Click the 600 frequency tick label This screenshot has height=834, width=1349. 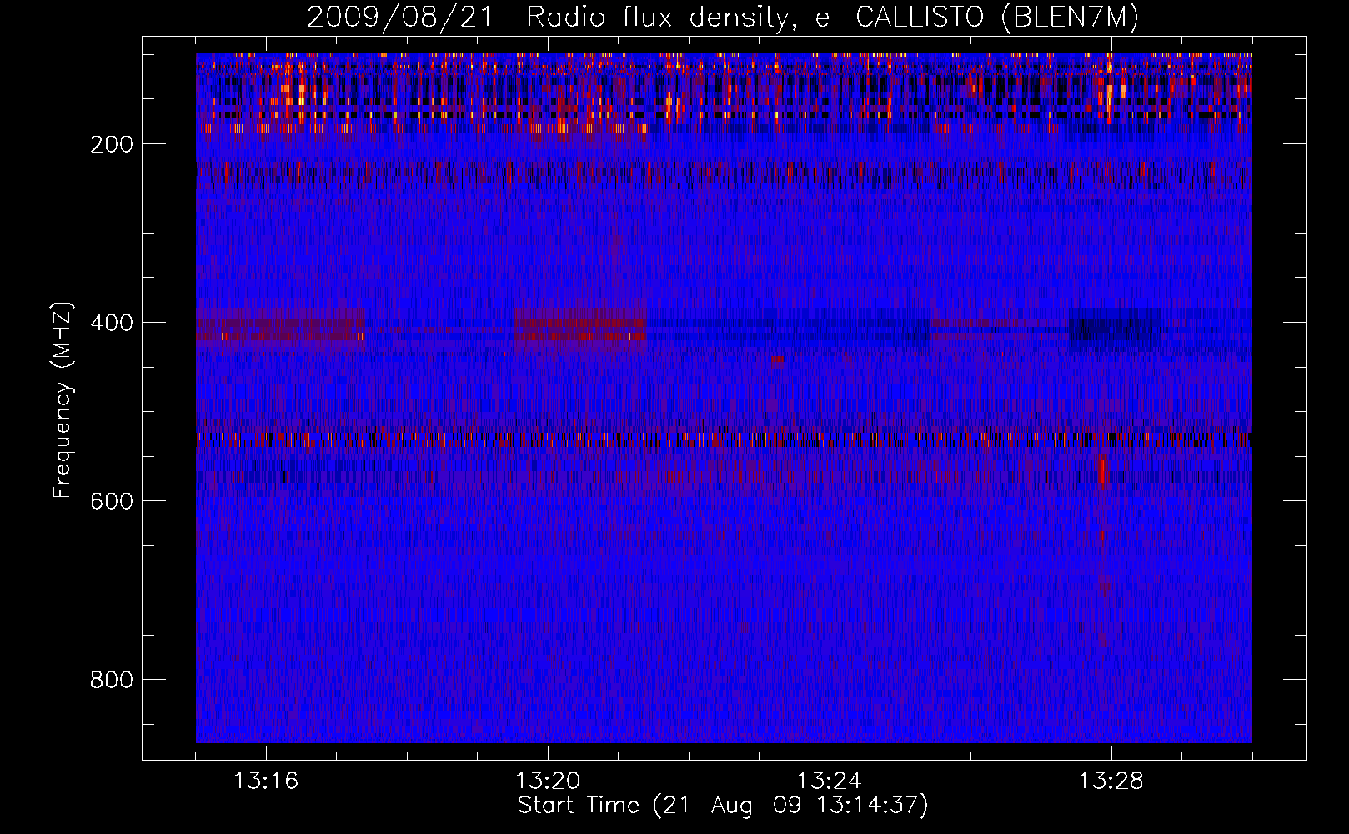[112, 501]
